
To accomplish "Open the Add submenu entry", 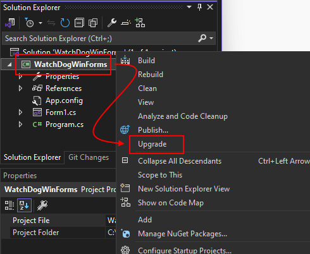I will tap(145, 220).
